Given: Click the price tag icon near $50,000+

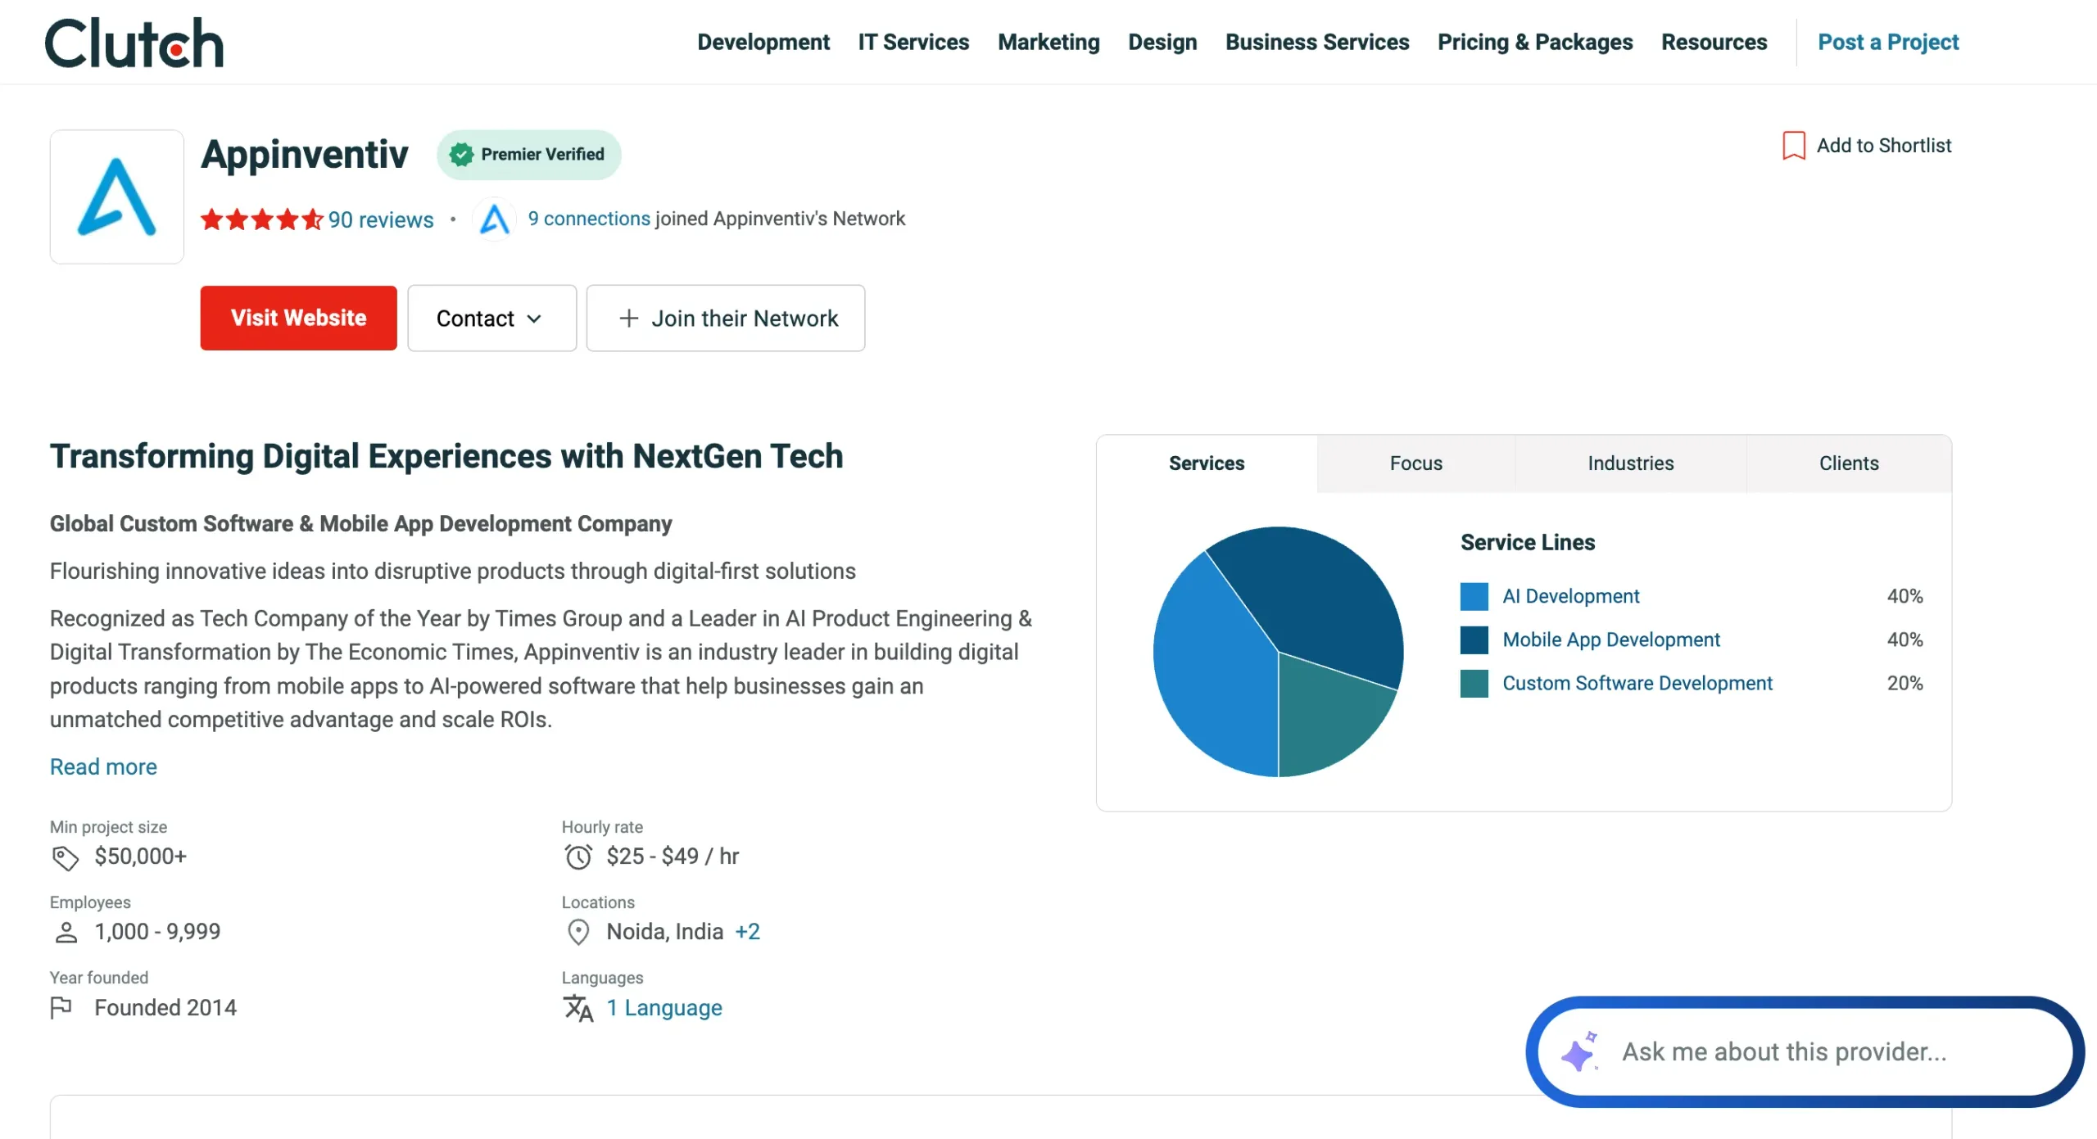Looking at the screenshot, I should [x=64, y=857].
